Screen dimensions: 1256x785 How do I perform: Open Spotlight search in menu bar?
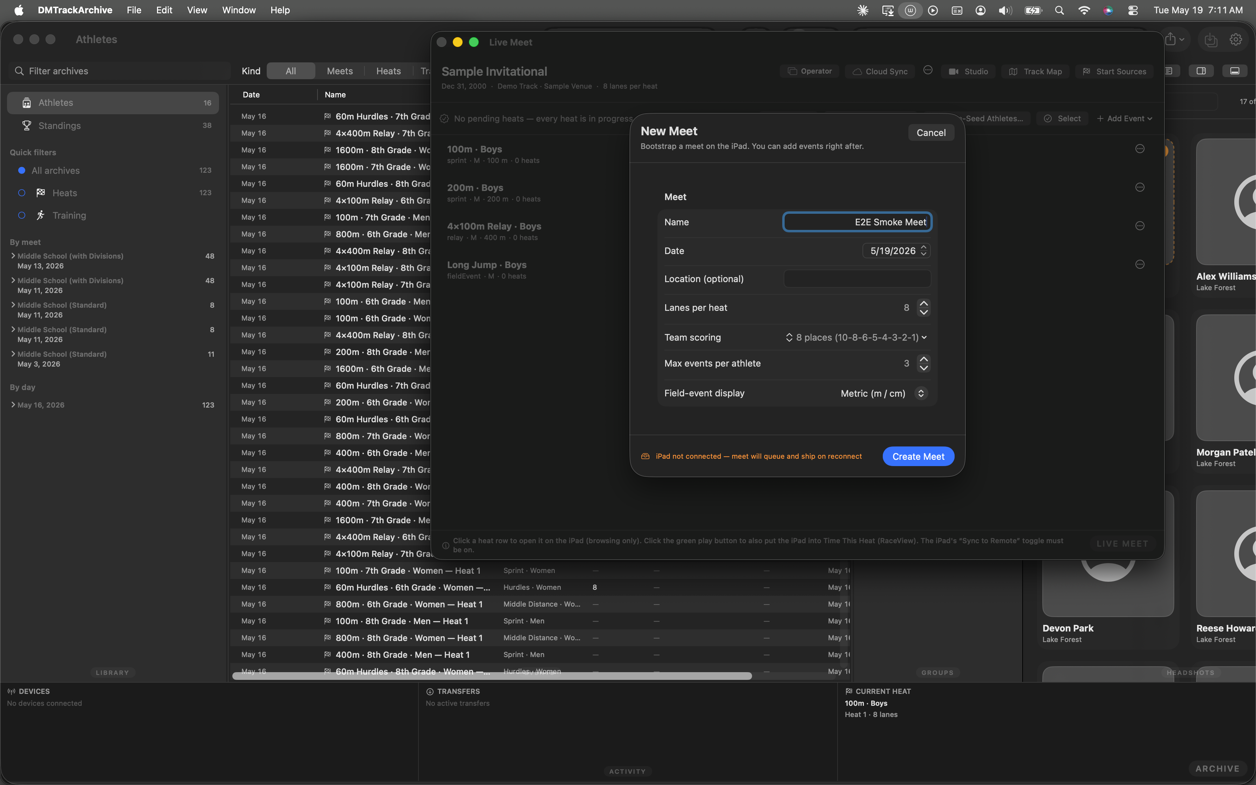[1059, 10]
